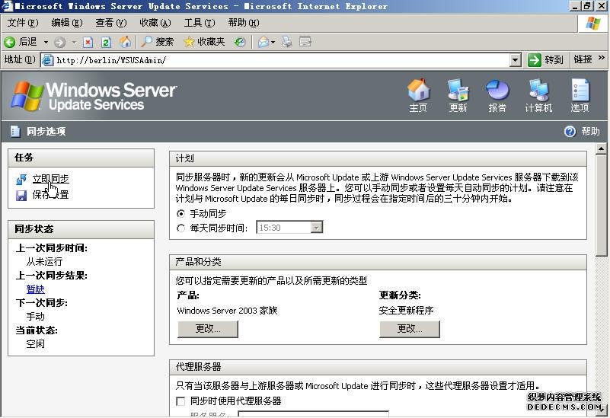Screen dimensions: 610x418
Task: Stop page loading with red X icon
Action: click(x=88, y=42)
